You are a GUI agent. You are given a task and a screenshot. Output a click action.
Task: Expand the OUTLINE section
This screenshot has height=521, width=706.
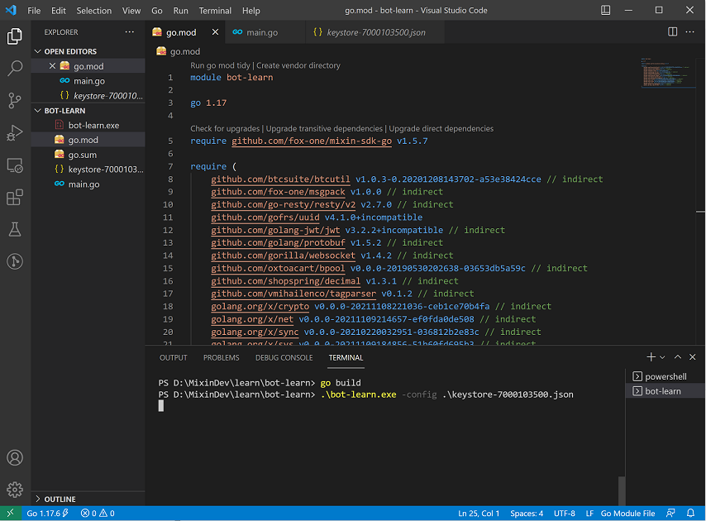pos(60,499)
